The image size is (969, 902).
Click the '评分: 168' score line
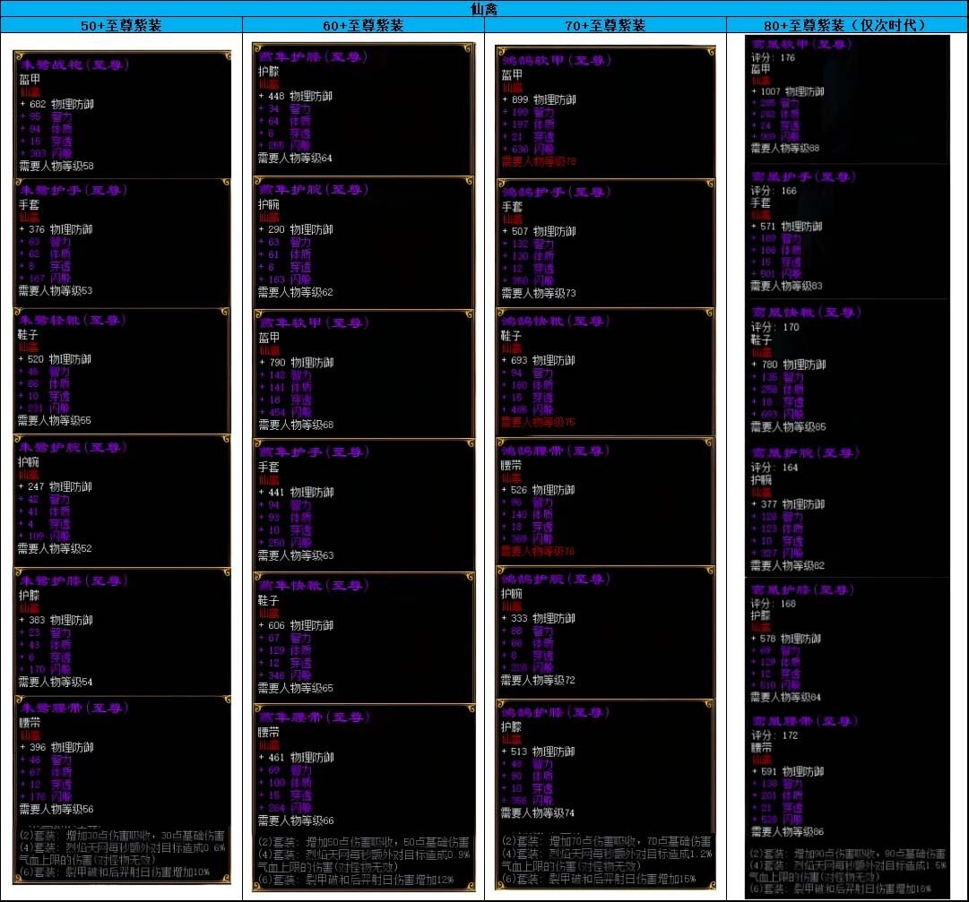coord(773,604)
